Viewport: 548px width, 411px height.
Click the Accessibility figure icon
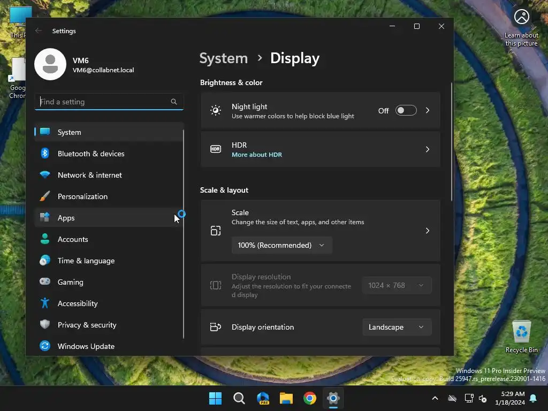45,303
